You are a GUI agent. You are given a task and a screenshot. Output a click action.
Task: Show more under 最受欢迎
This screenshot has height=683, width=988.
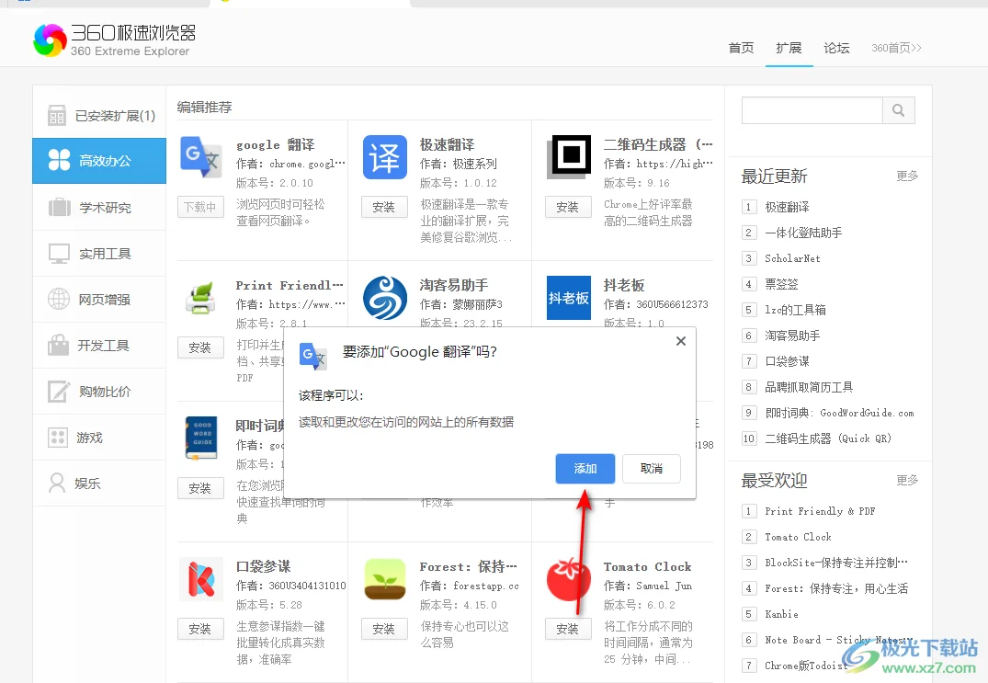pos(907,480)
